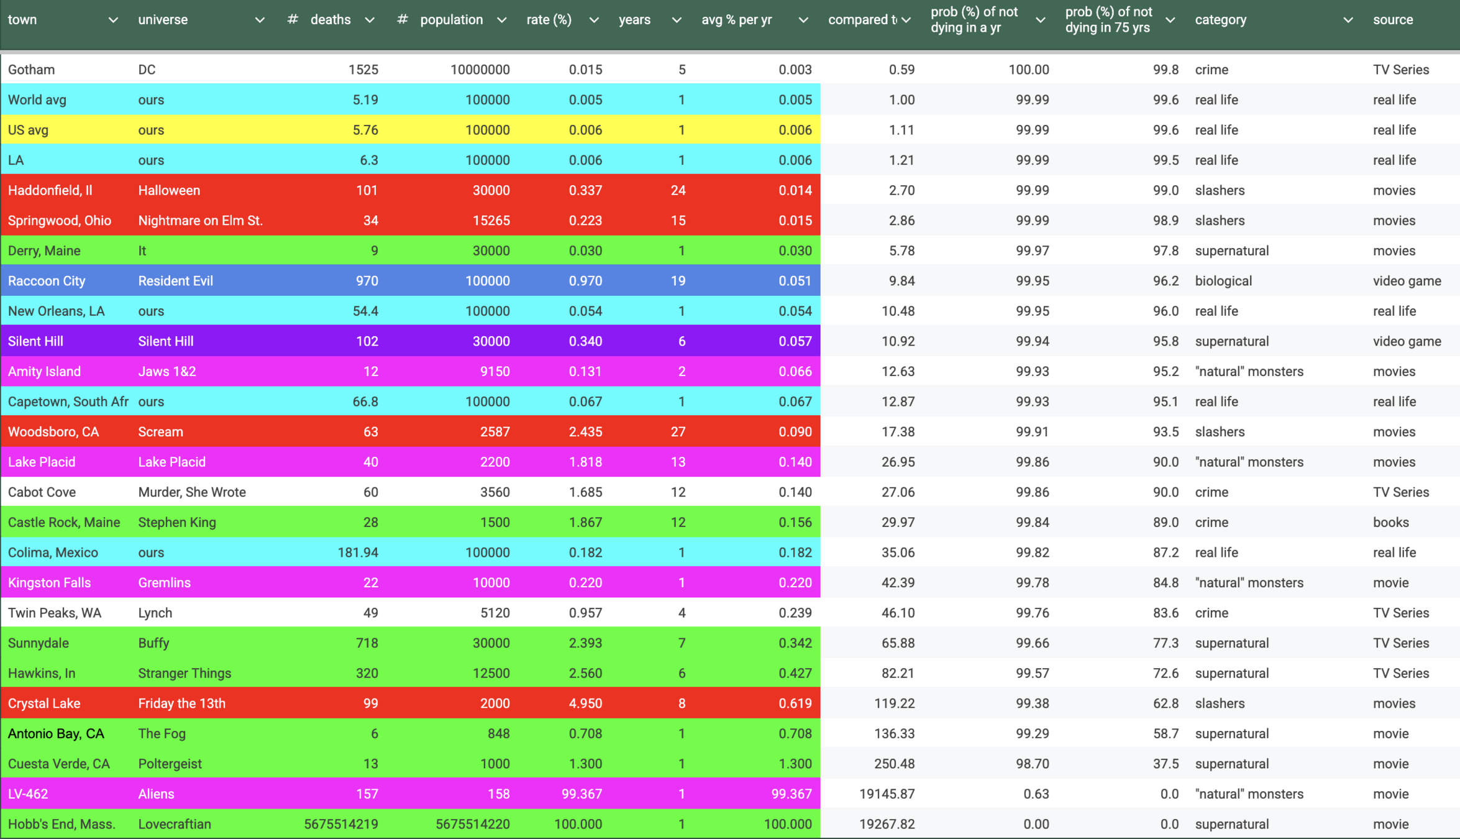
Task: Click the number-type icon beside population header
Action: [x=403, y=20]
